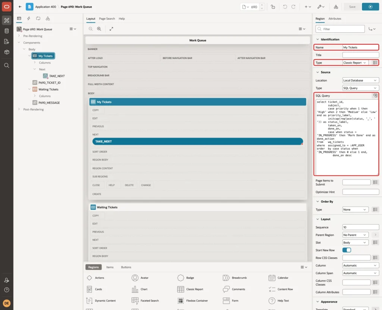Open the Slot Body dropdown

355,242
